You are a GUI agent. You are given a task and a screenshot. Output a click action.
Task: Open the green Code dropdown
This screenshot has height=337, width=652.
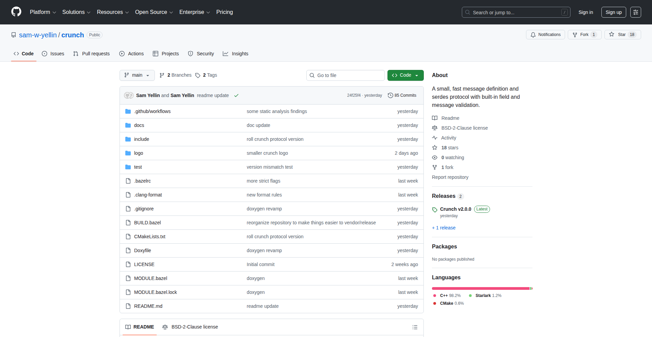pos(405,75)
